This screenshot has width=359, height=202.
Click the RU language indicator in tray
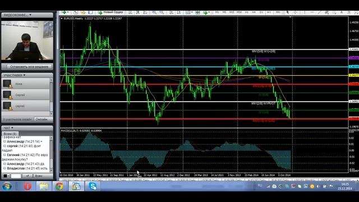click(x=260, y=186)
